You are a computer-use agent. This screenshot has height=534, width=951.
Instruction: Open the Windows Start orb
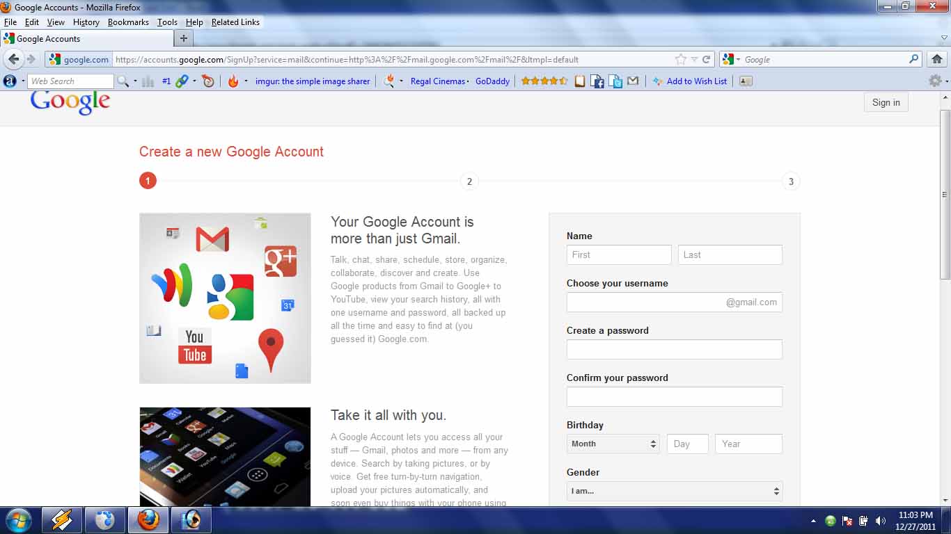[x=19, y=520]
